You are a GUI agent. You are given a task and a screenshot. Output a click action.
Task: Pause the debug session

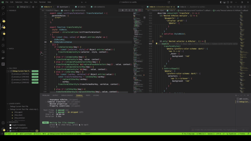123,10
